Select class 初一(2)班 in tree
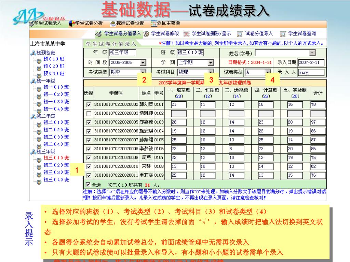 pos(56,94)
